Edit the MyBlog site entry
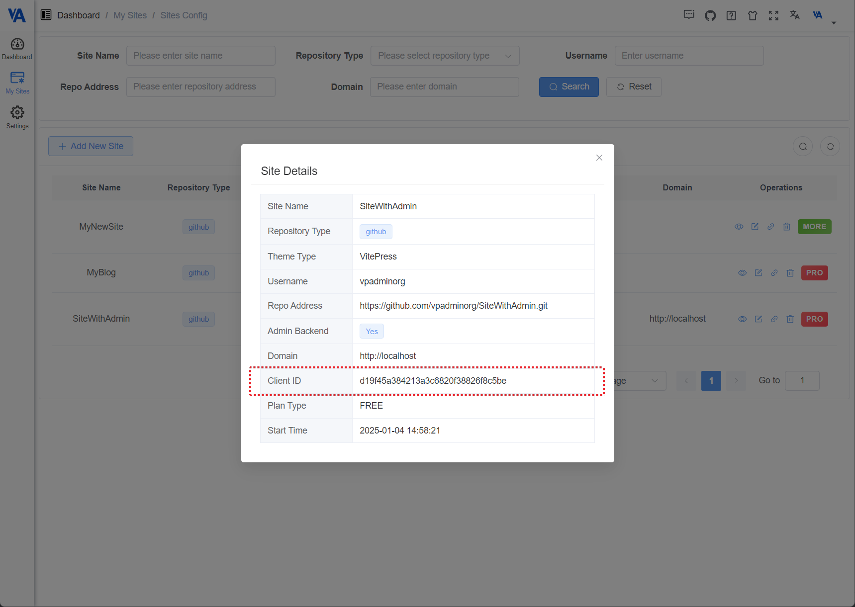Viewport: 855px width, 607px height. pyautogui.click(x=758, y=273)
